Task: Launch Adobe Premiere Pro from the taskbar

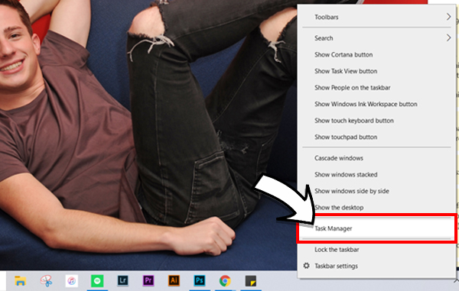Action: pos(148,281)
